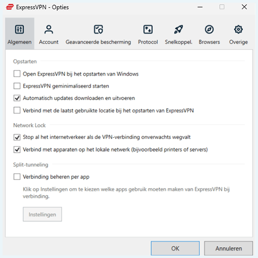Switch to the Protocol tab label
Screen dimensions: 258x258
pyautogui.click(x=148, y=42)
